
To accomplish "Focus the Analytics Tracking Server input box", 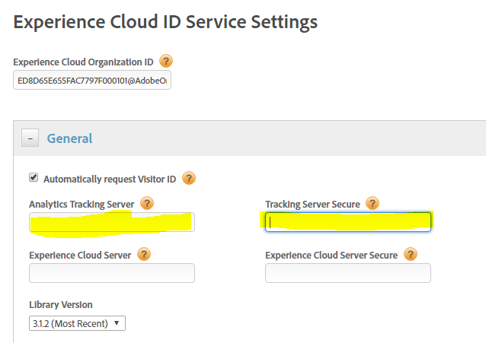I will [112, 222].
